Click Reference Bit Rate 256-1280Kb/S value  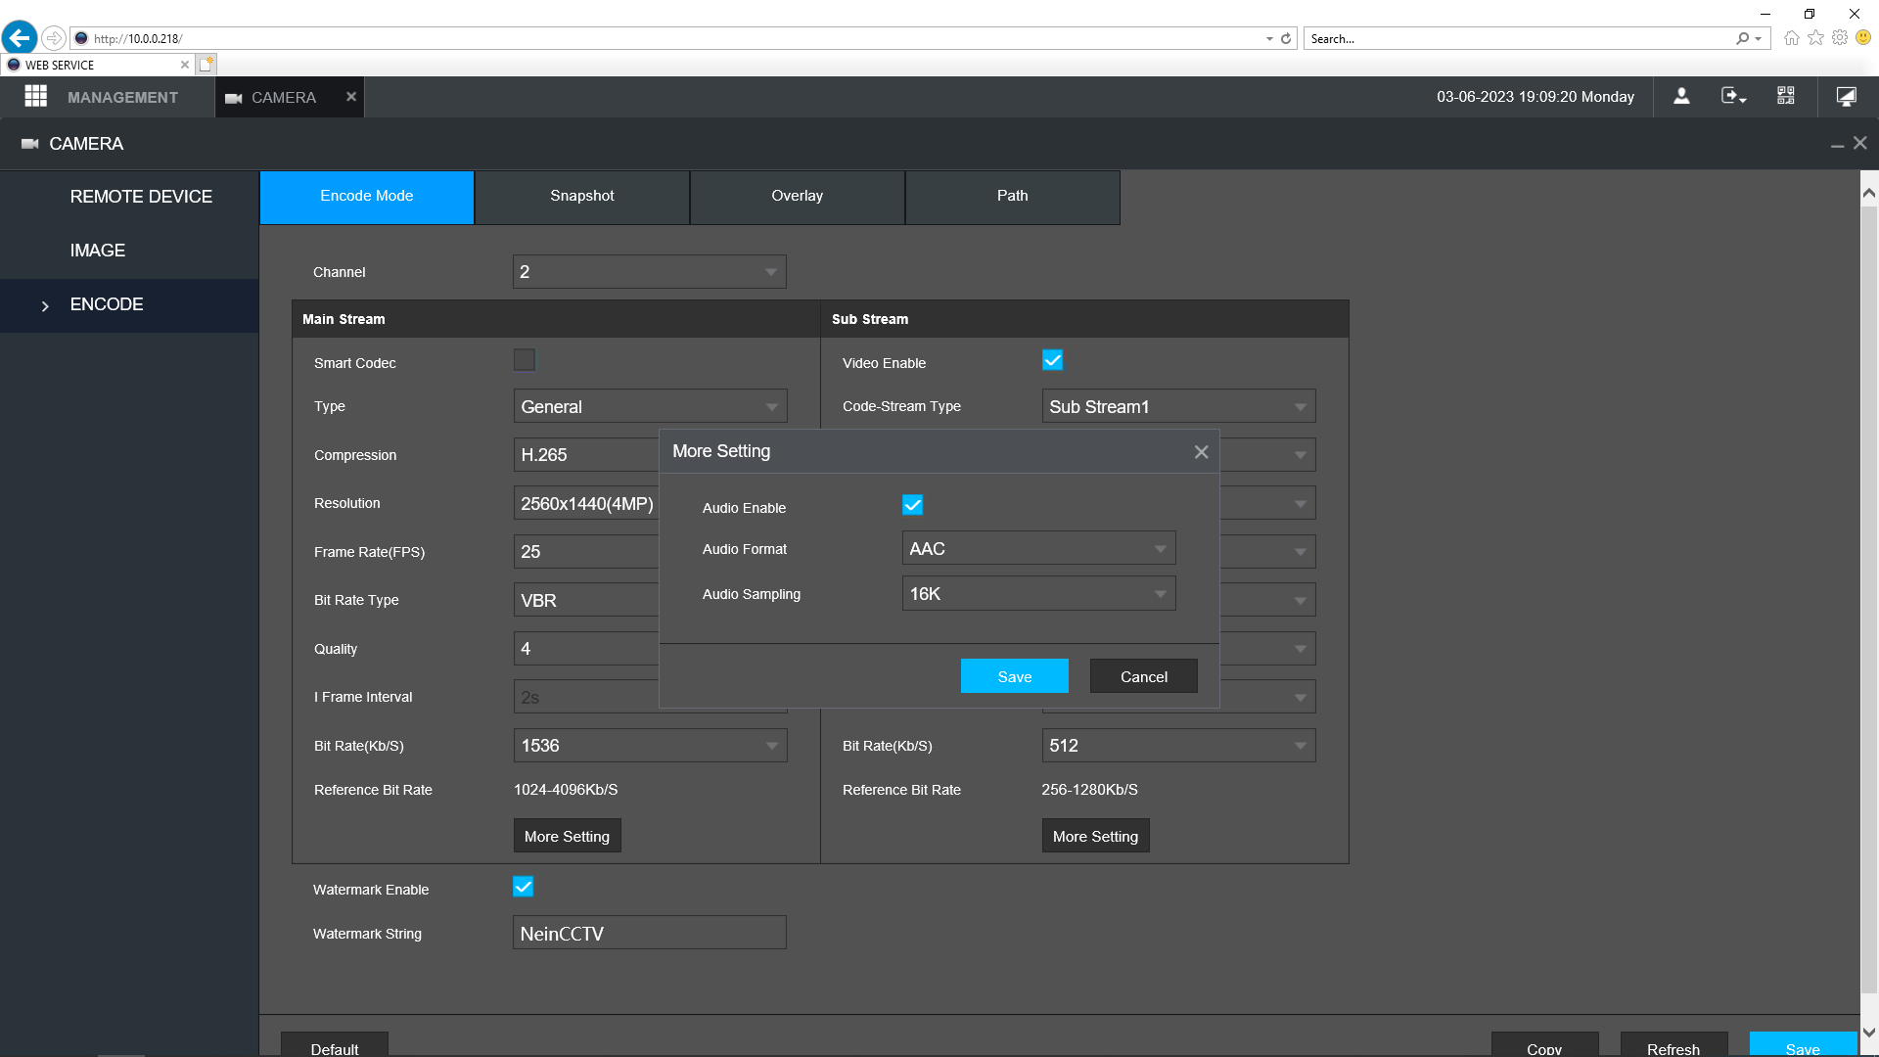click(x=1090, y=790)
